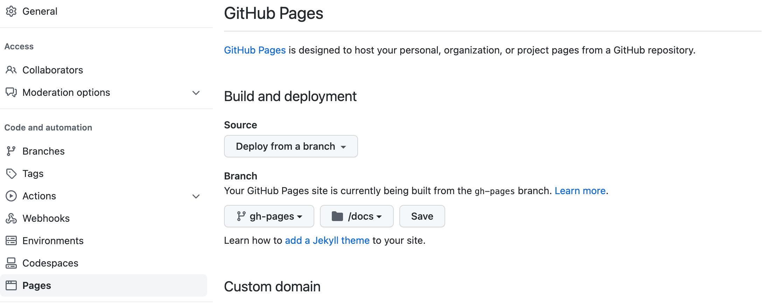763x305 pixels.
Task: Expand the Moderation options chevron
Action: 196,93
